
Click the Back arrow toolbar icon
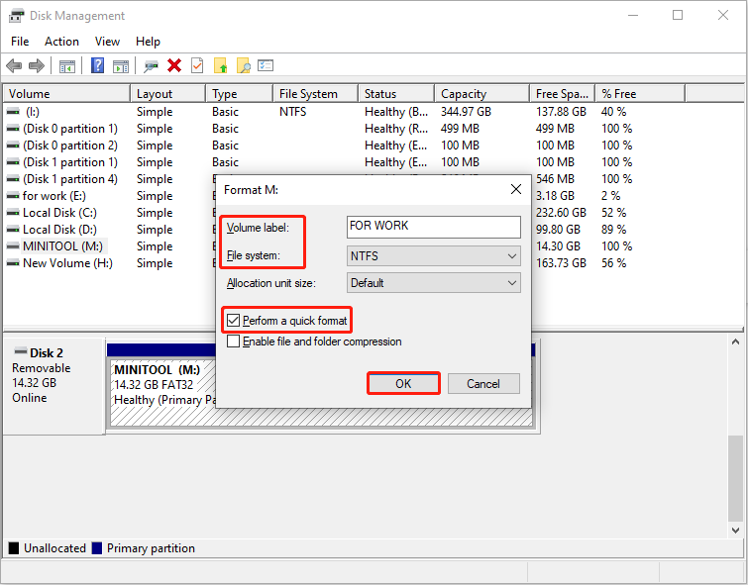click(x=14, y=65)
